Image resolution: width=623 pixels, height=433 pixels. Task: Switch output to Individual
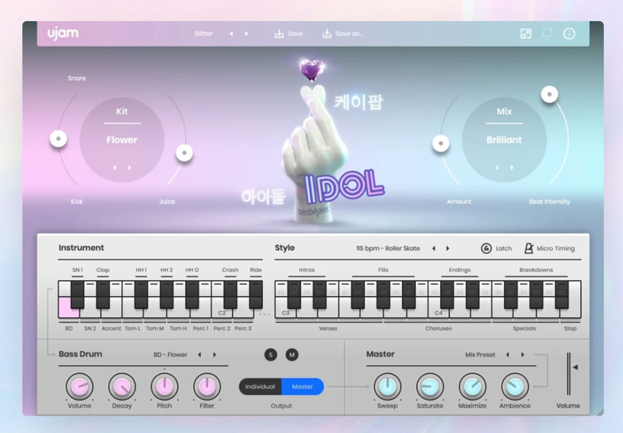coord(260,387)
